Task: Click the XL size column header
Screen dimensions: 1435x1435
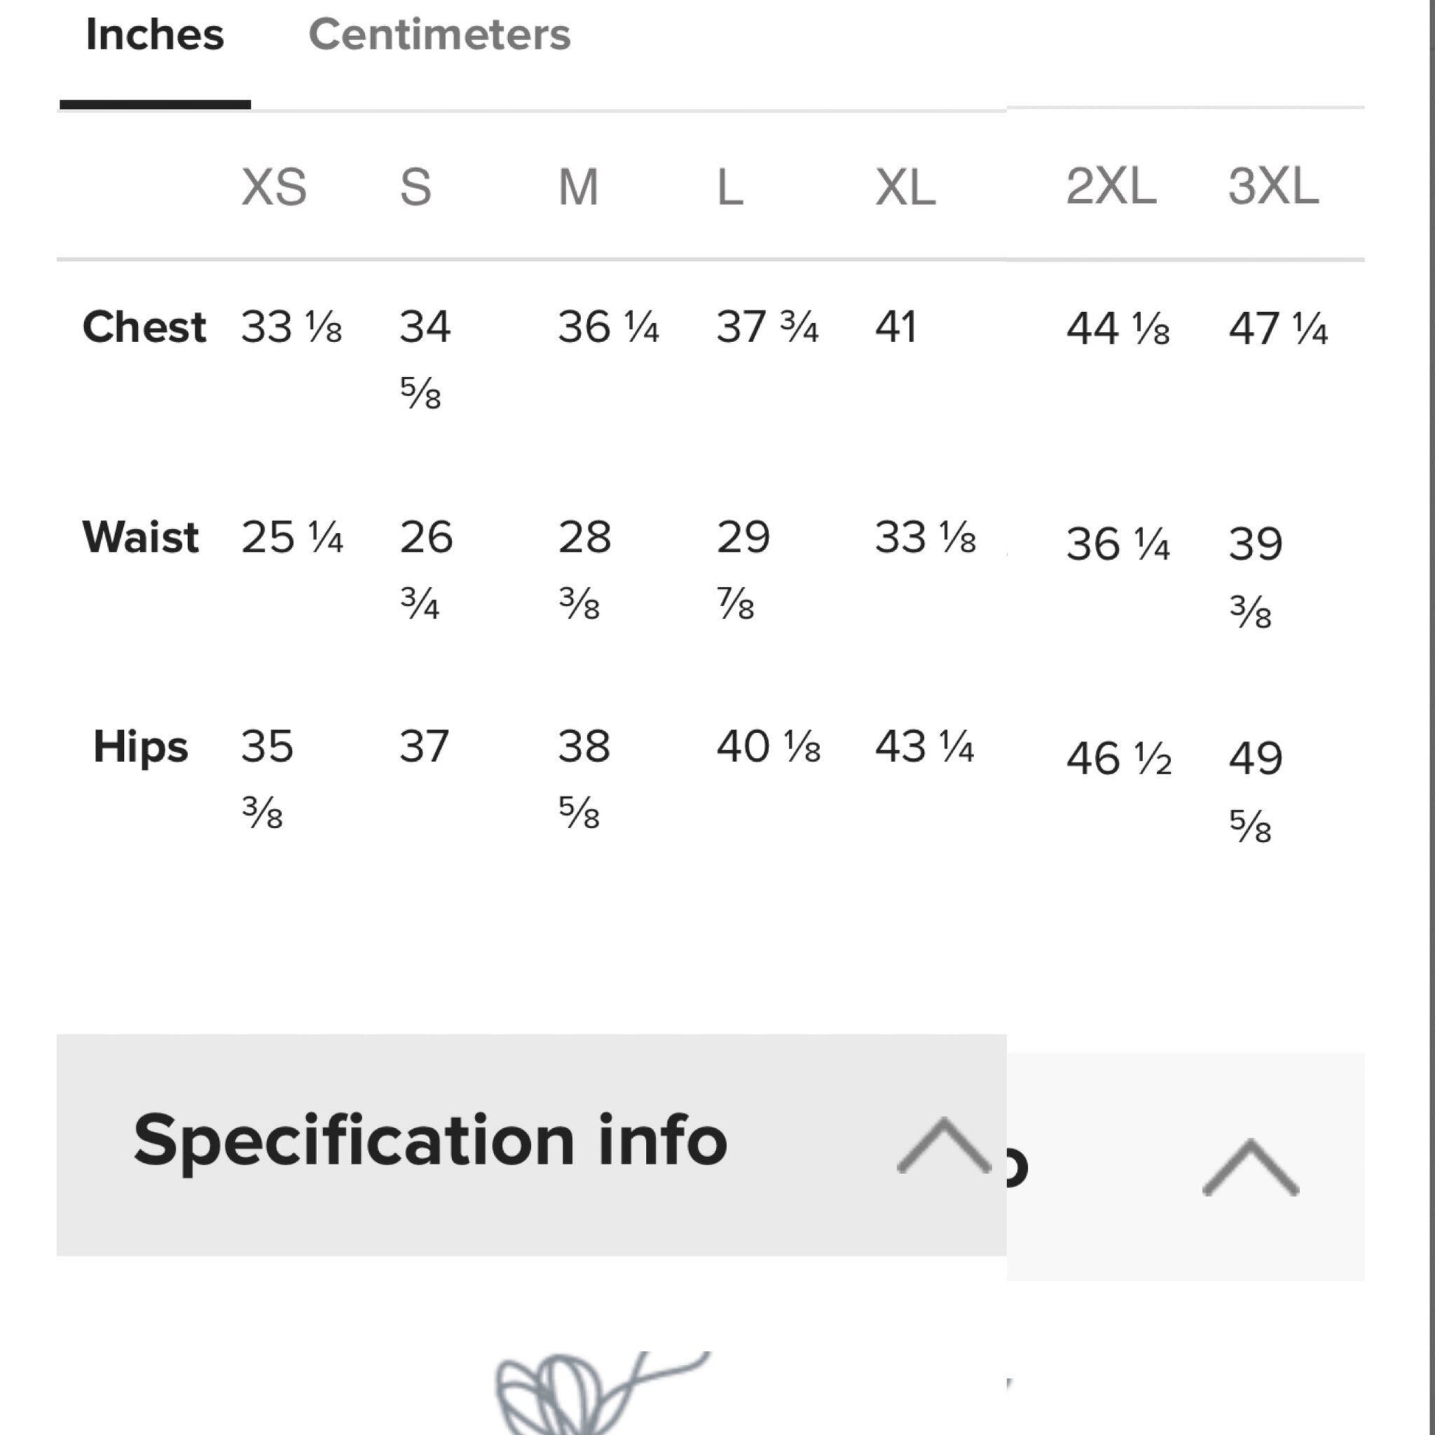Action: point(905,187)
